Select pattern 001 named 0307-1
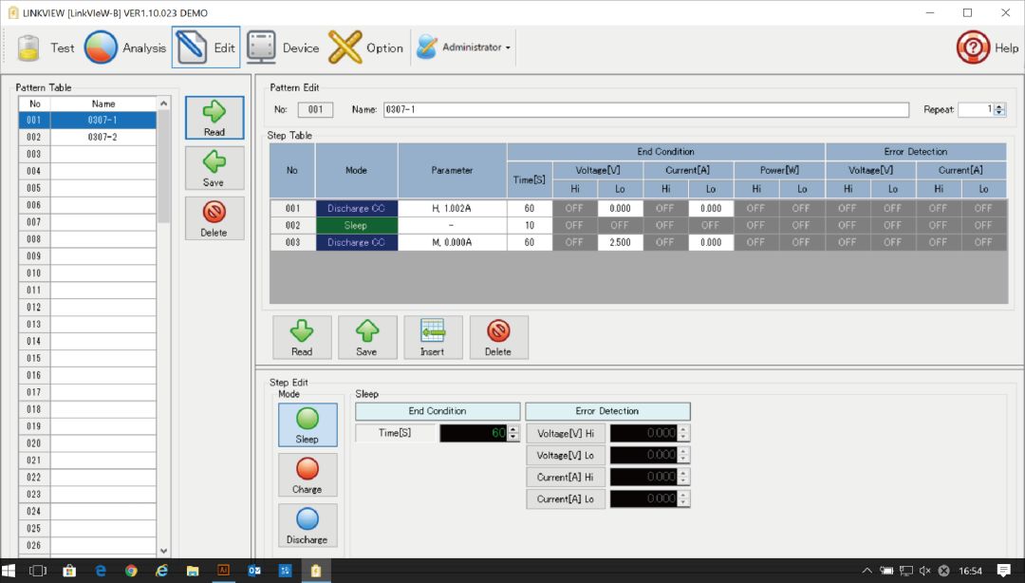Screen dimensions: 1025x583 point(87,121)
